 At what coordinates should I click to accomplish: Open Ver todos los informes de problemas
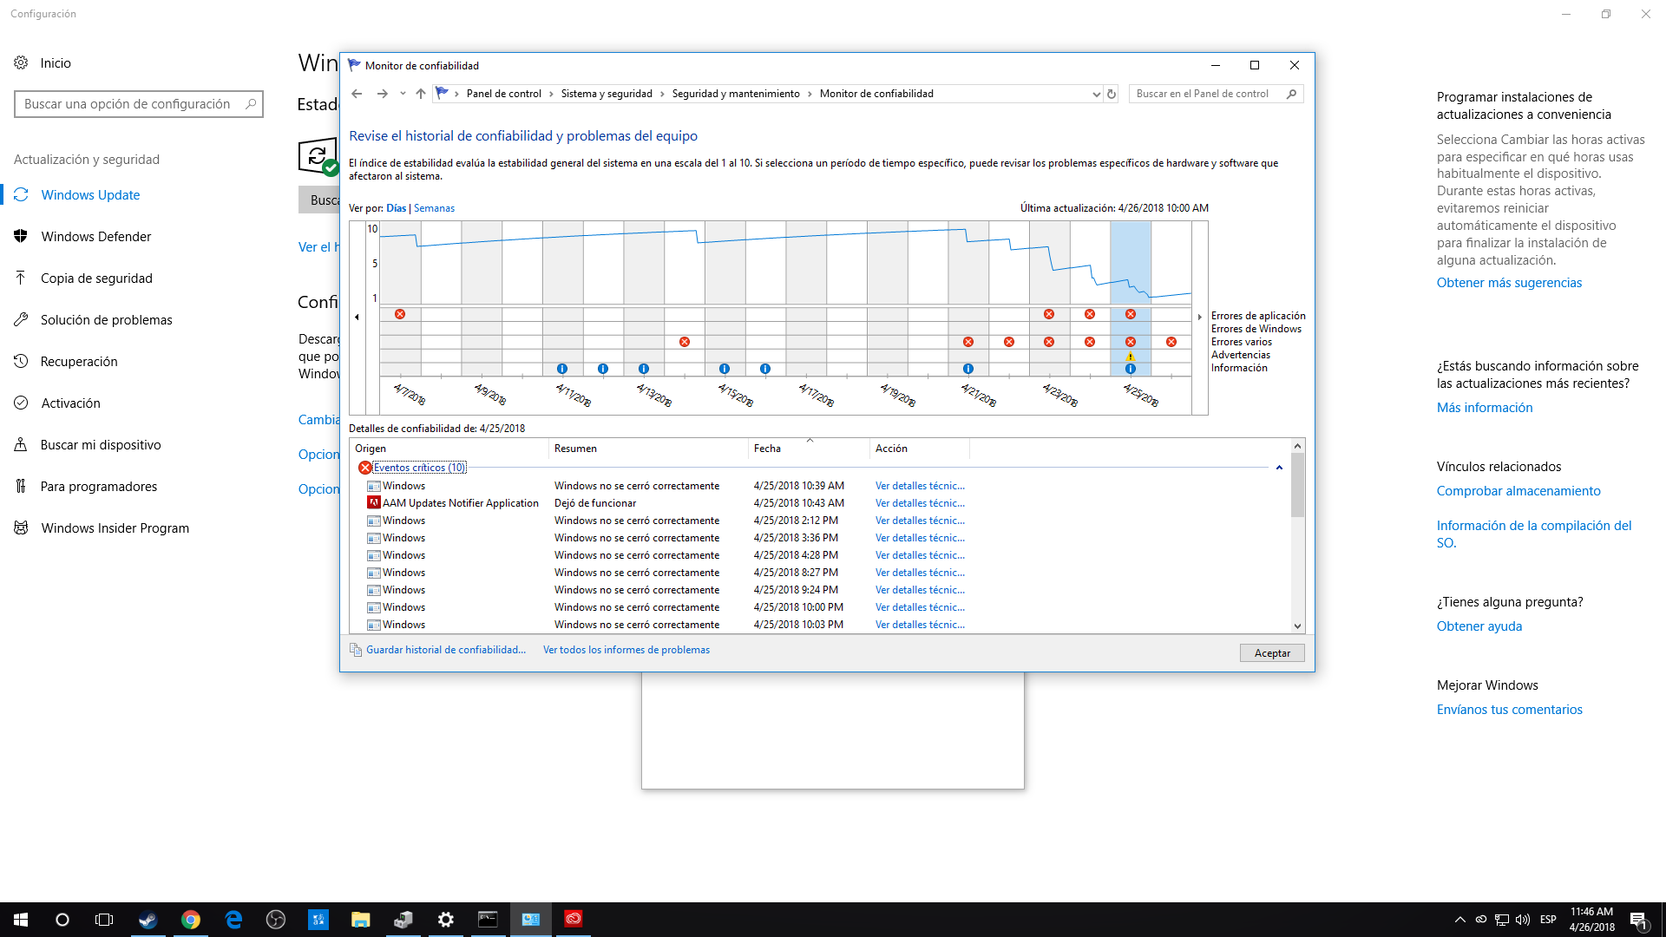[x=626, y=650]
